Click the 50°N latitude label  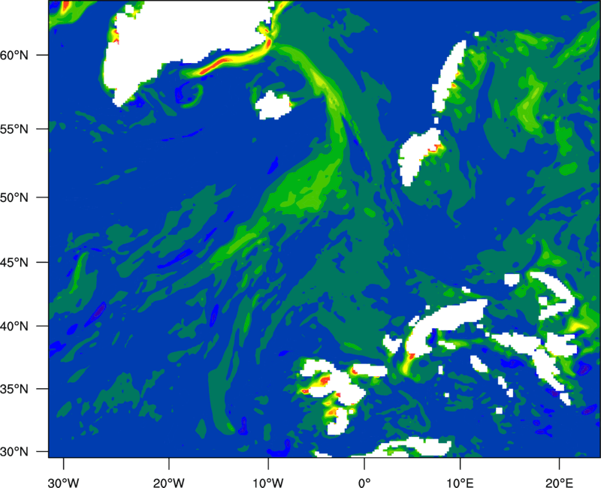[x=14, y=197]
